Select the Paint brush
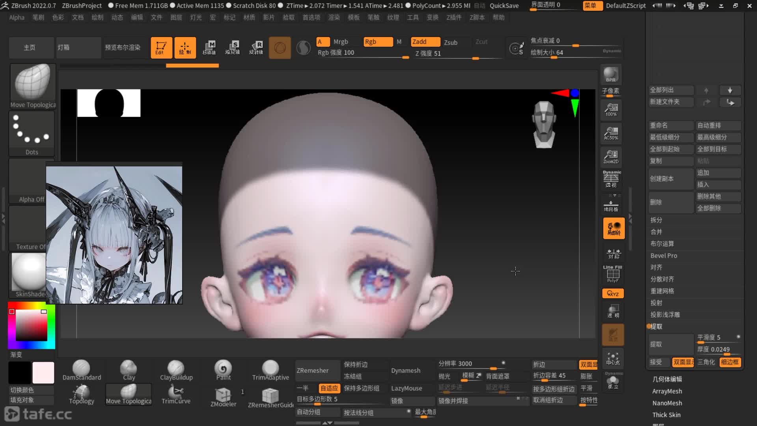757x426 pixels. pos(223,370)
